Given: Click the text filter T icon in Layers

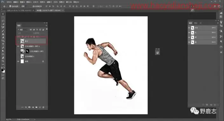Looking at the screenshot, I should [37, 30].
